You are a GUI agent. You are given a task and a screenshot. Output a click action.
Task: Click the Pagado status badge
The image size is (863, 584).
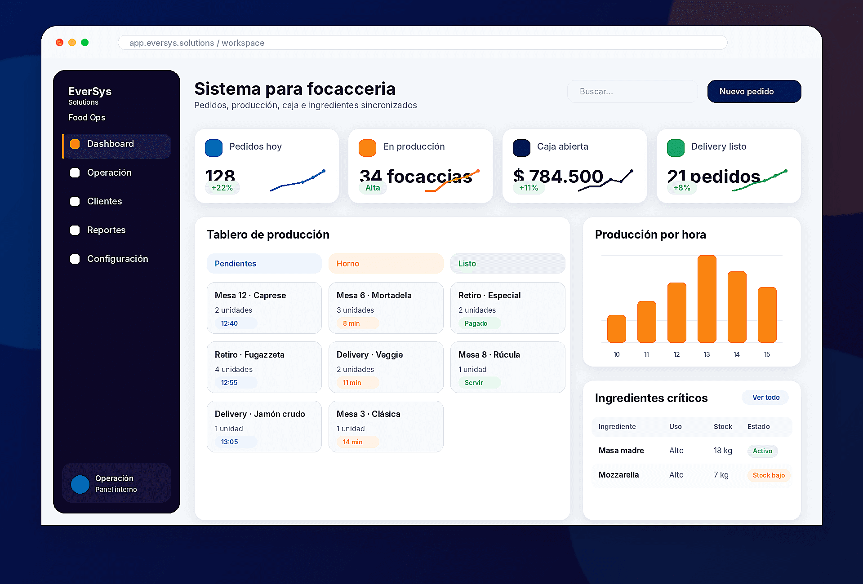(x=480, y=323)
